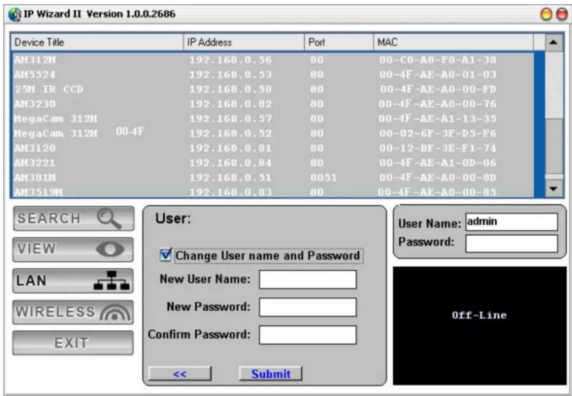The image size is (572, 396).
Task: Uncheck Change User name and Password
Action: coord(166,255)
